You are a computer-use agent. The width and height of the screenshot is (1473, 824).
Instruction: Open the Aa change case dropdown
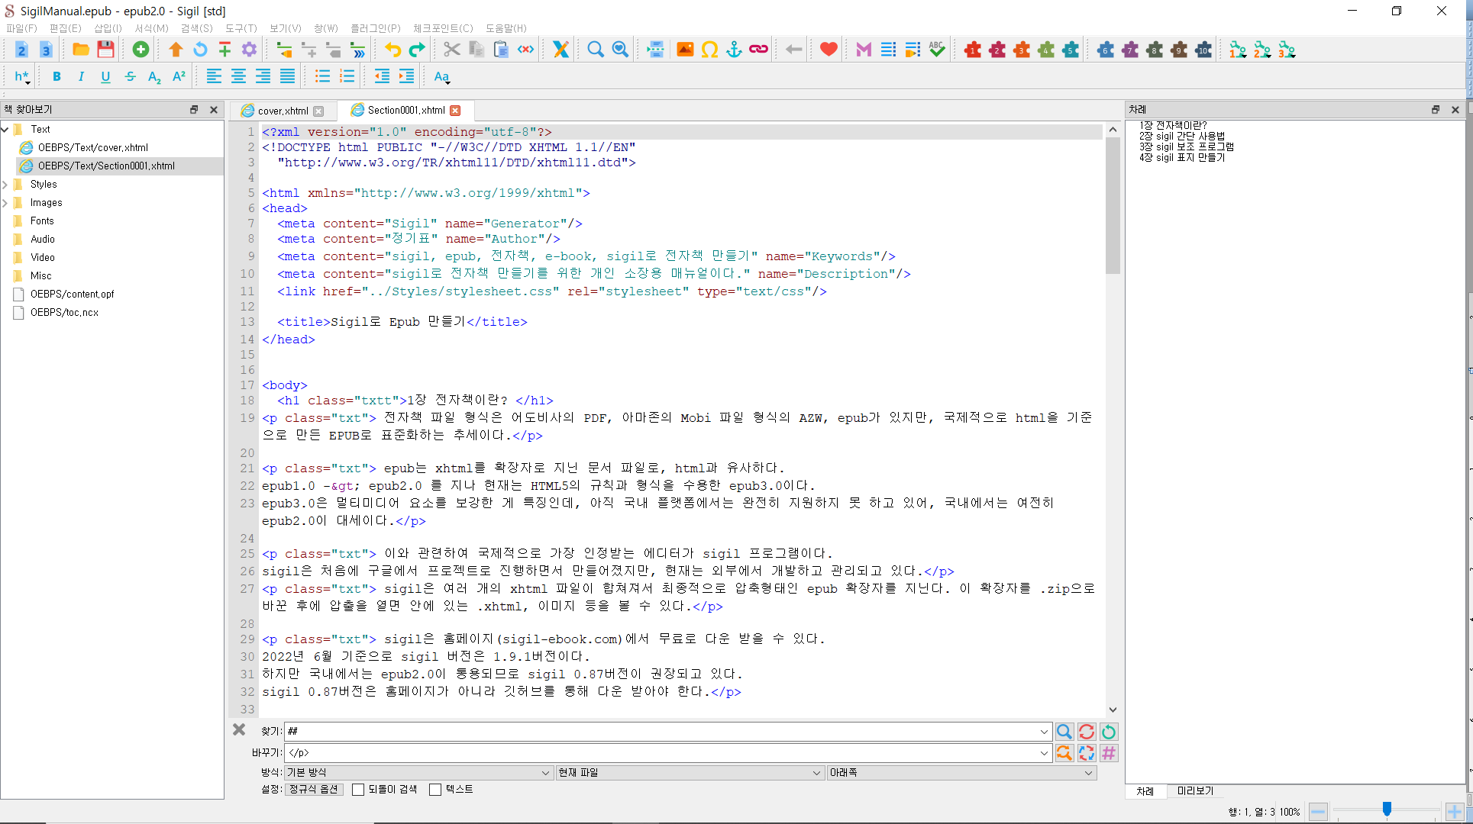pos(441,76)
